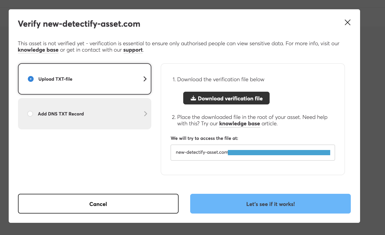The height and width of the screenshot is (235, 385).
Task: Click the highlighted portion of the verification URL
Action: click(x=278, y=152)
